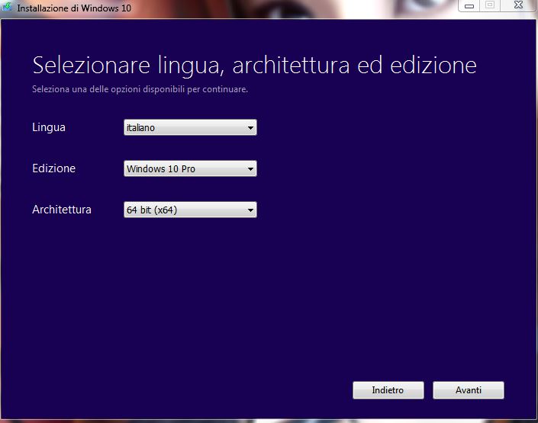
Task: Click the Avanti button
Action: point(469,390)
